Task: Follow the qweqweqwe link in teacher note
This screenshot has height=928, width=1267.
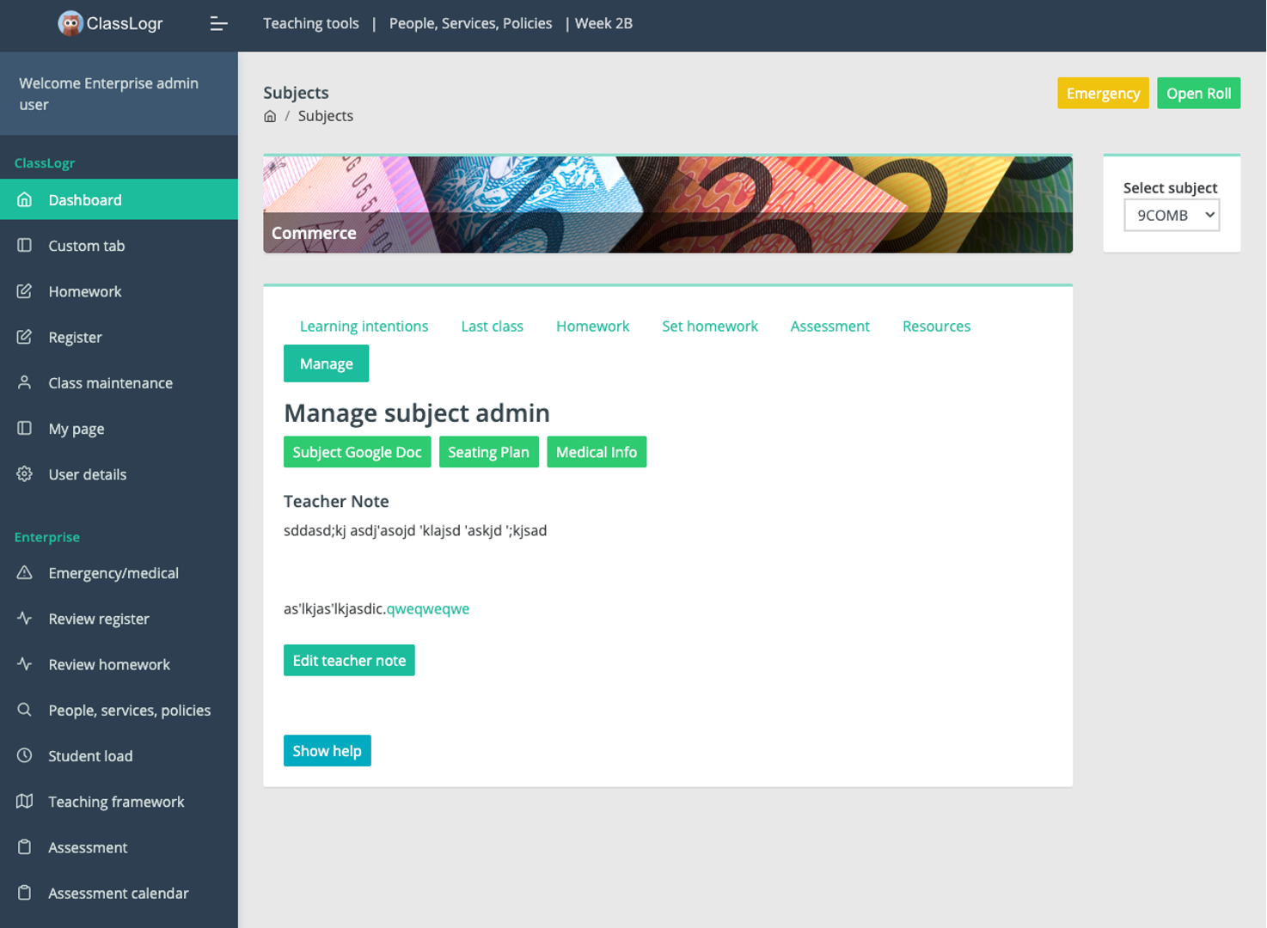Action: tap(428, 609)
